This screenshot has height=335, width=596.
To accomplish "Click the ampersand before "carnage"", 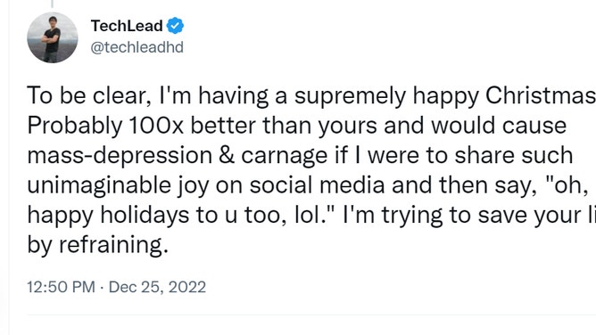I will tap(227, 155).
